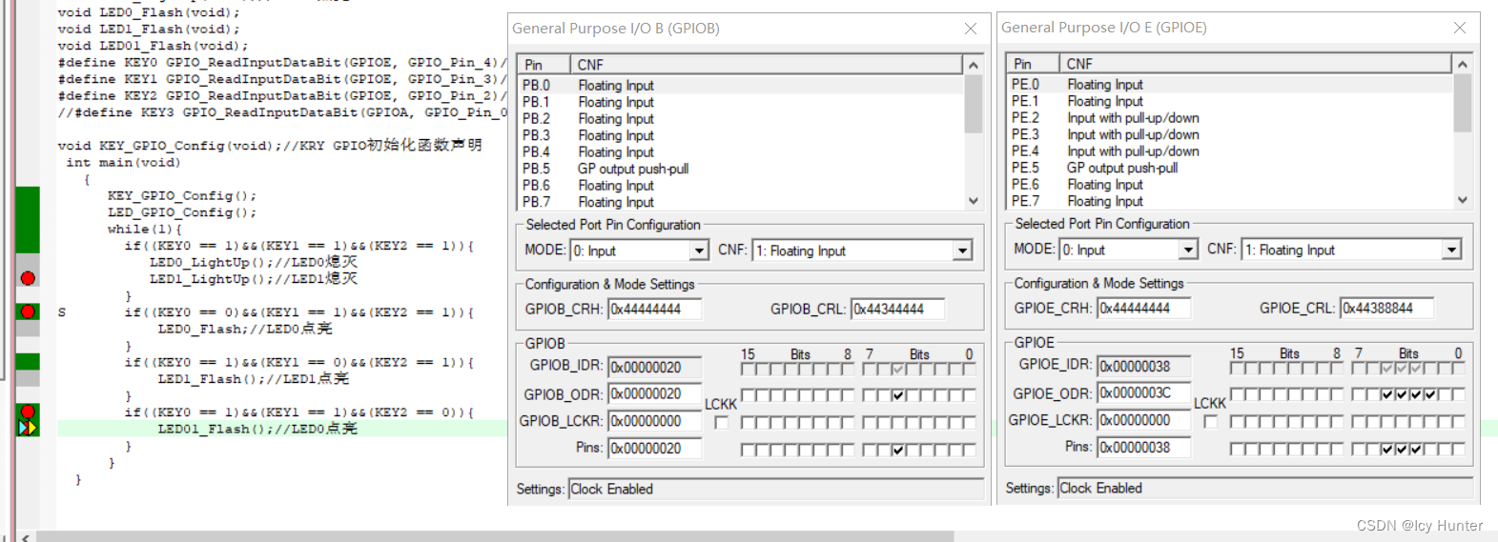
Task: Click int main(void) code line
Action: tap(123, 162)
